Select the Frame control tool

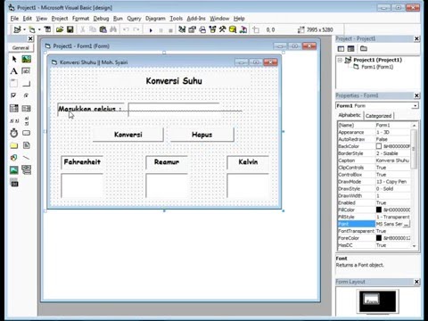pyautogui.click(x=14, y=84)
